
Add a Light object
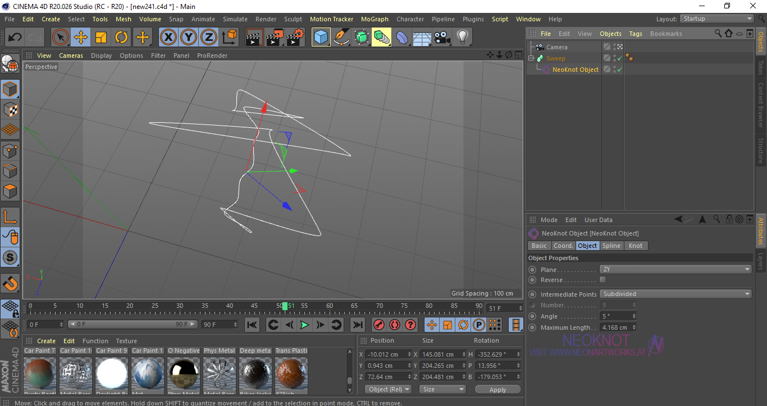[462, 38]
